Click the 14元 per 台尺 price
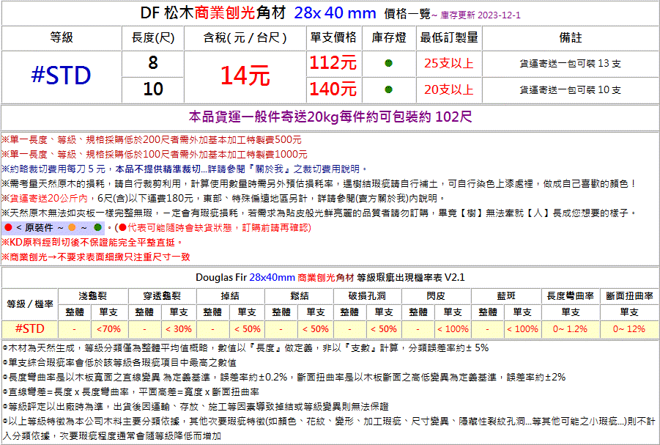660x445 pixels. [245, 76]
